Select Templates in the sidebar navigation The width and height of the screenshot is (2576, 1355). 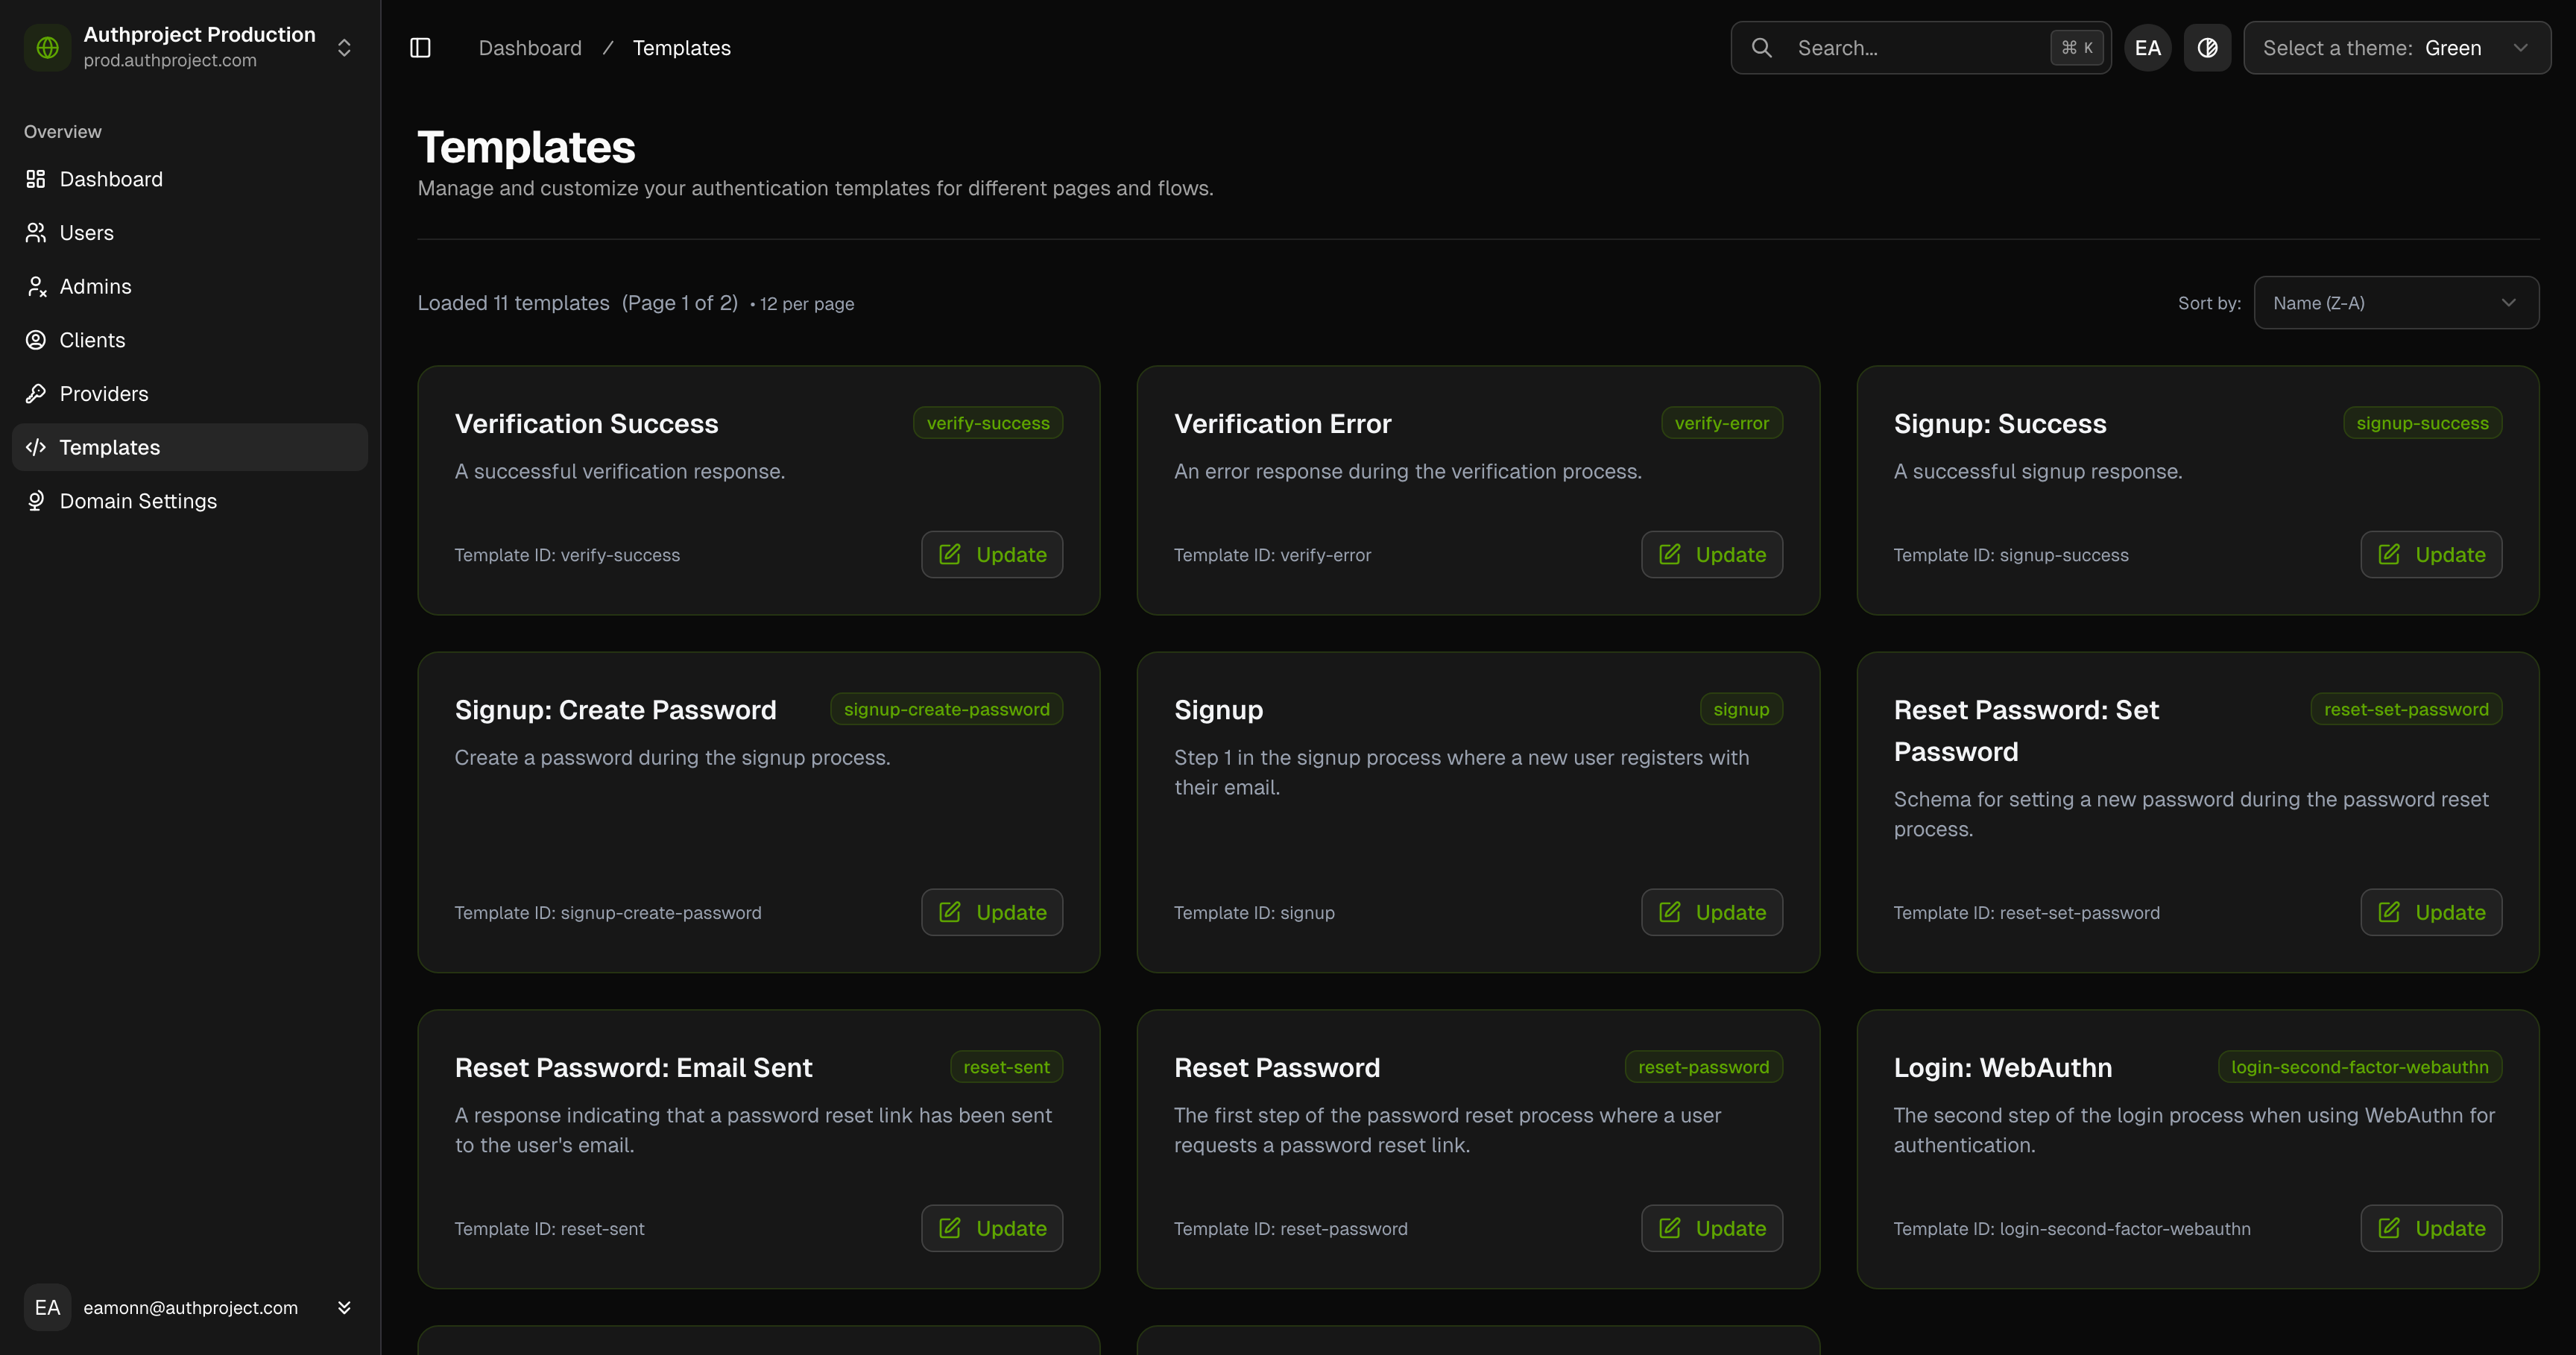pyautogui.click(x=109, y=447)
